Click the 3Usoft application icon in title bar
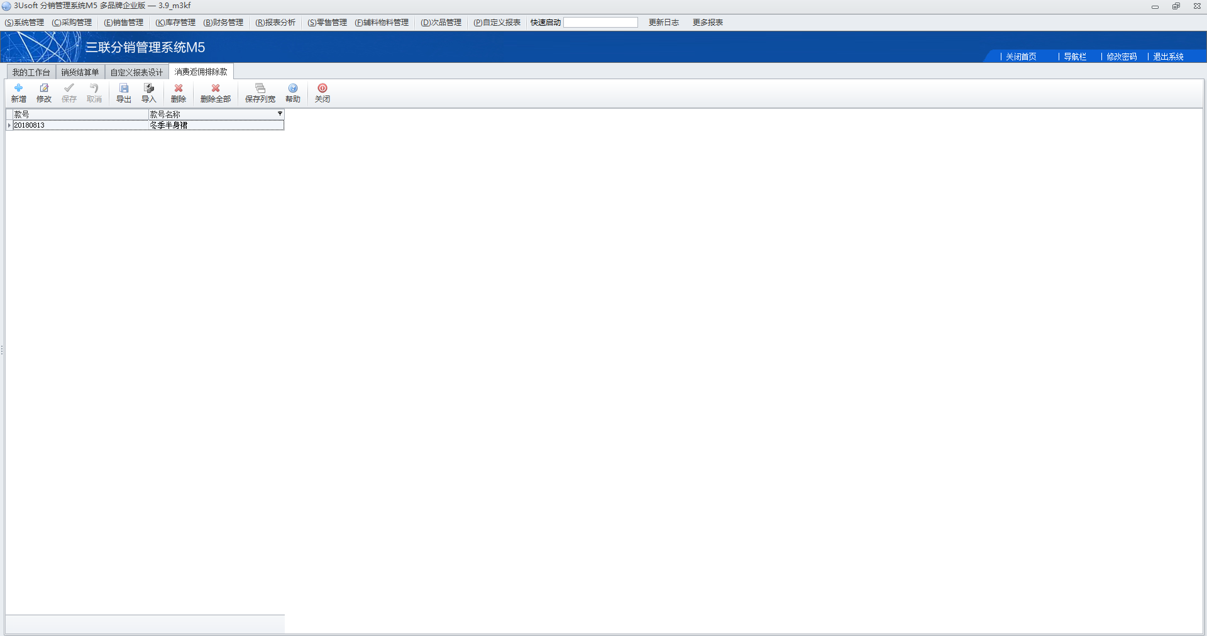1207x636 pixels. [x=6, y=6]
